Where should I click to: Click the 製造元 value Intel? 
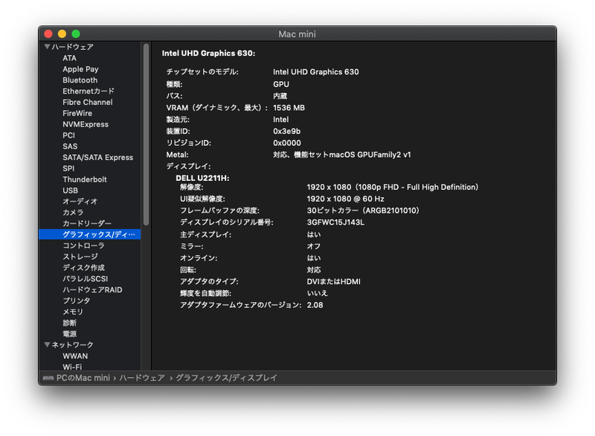coord(281,120)
